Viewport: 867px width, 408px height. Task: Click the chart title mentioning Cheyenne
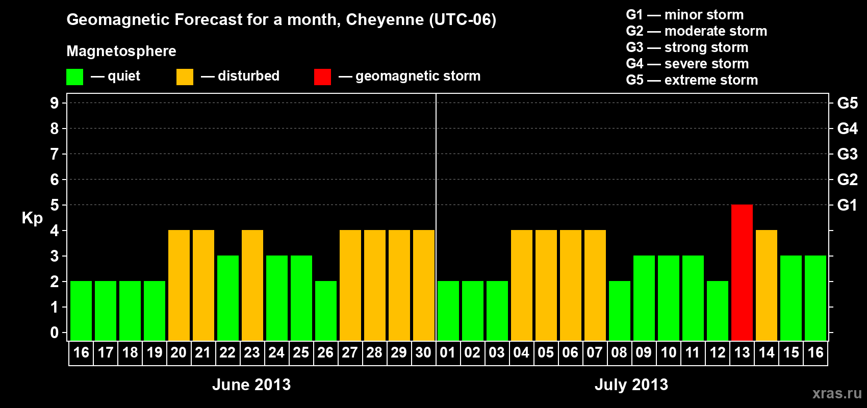click(282, 19)
